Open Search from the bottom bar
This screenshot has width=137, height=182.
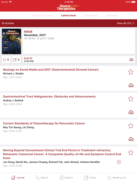[x=42, y=177]
